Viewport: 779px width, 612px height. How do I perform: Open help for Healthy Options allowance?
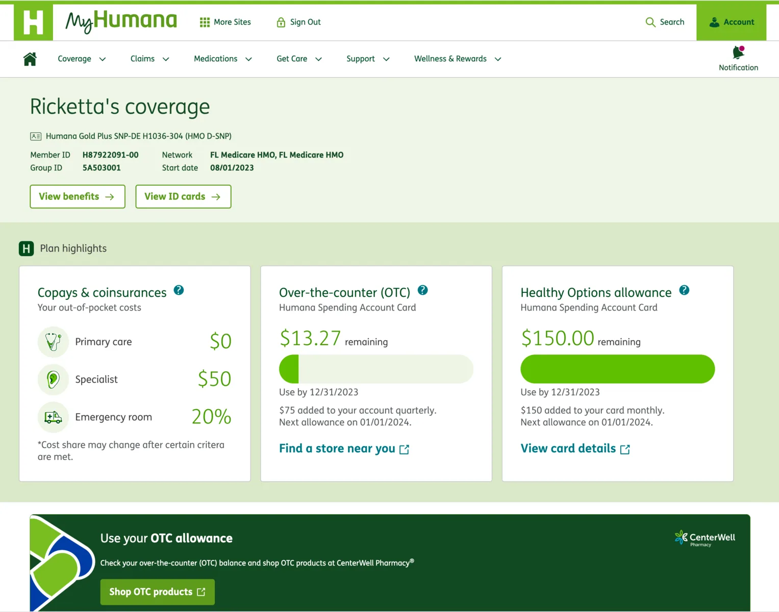point(684,290)
